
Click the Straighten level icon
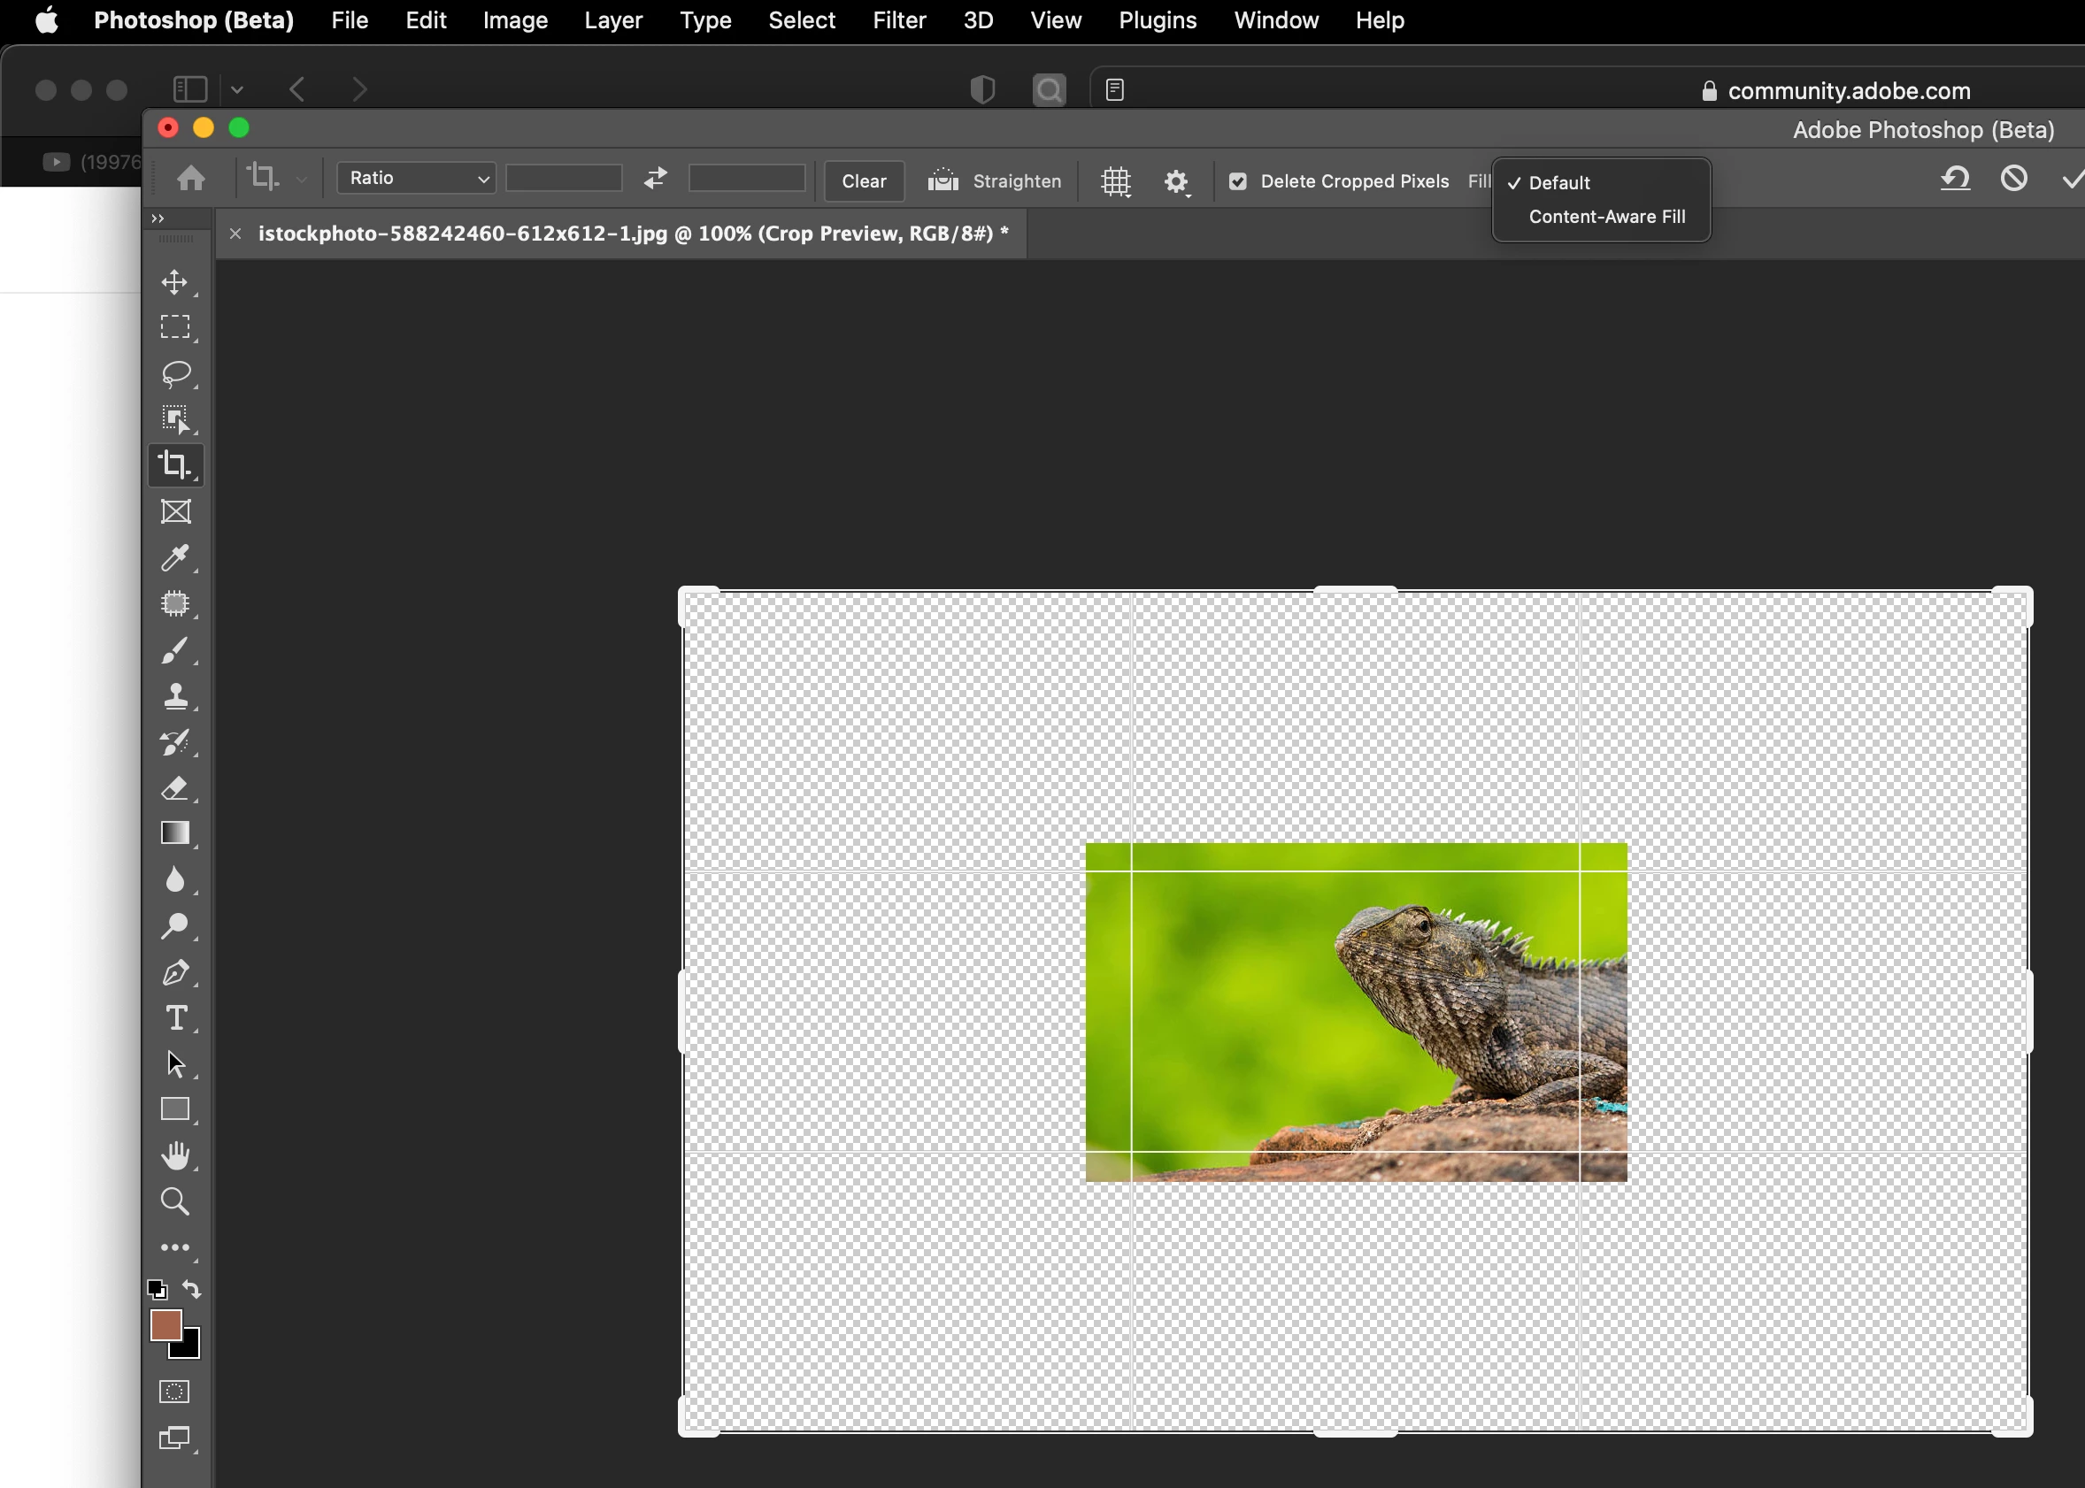tap(942, 180)
